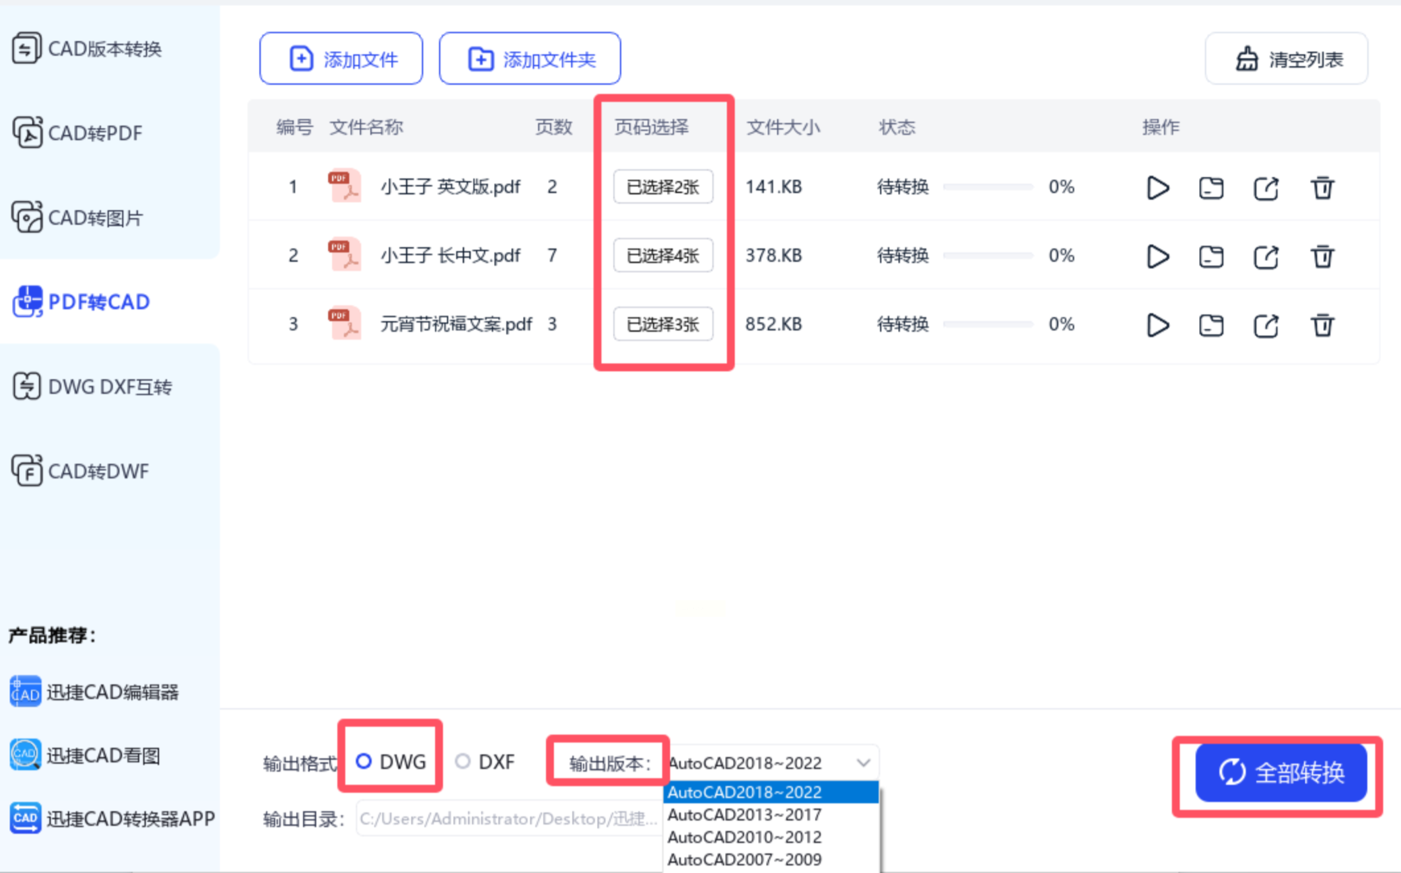
Task: Open 迅捷CAD编辑器 product icon
Action: tap(25, 691)
